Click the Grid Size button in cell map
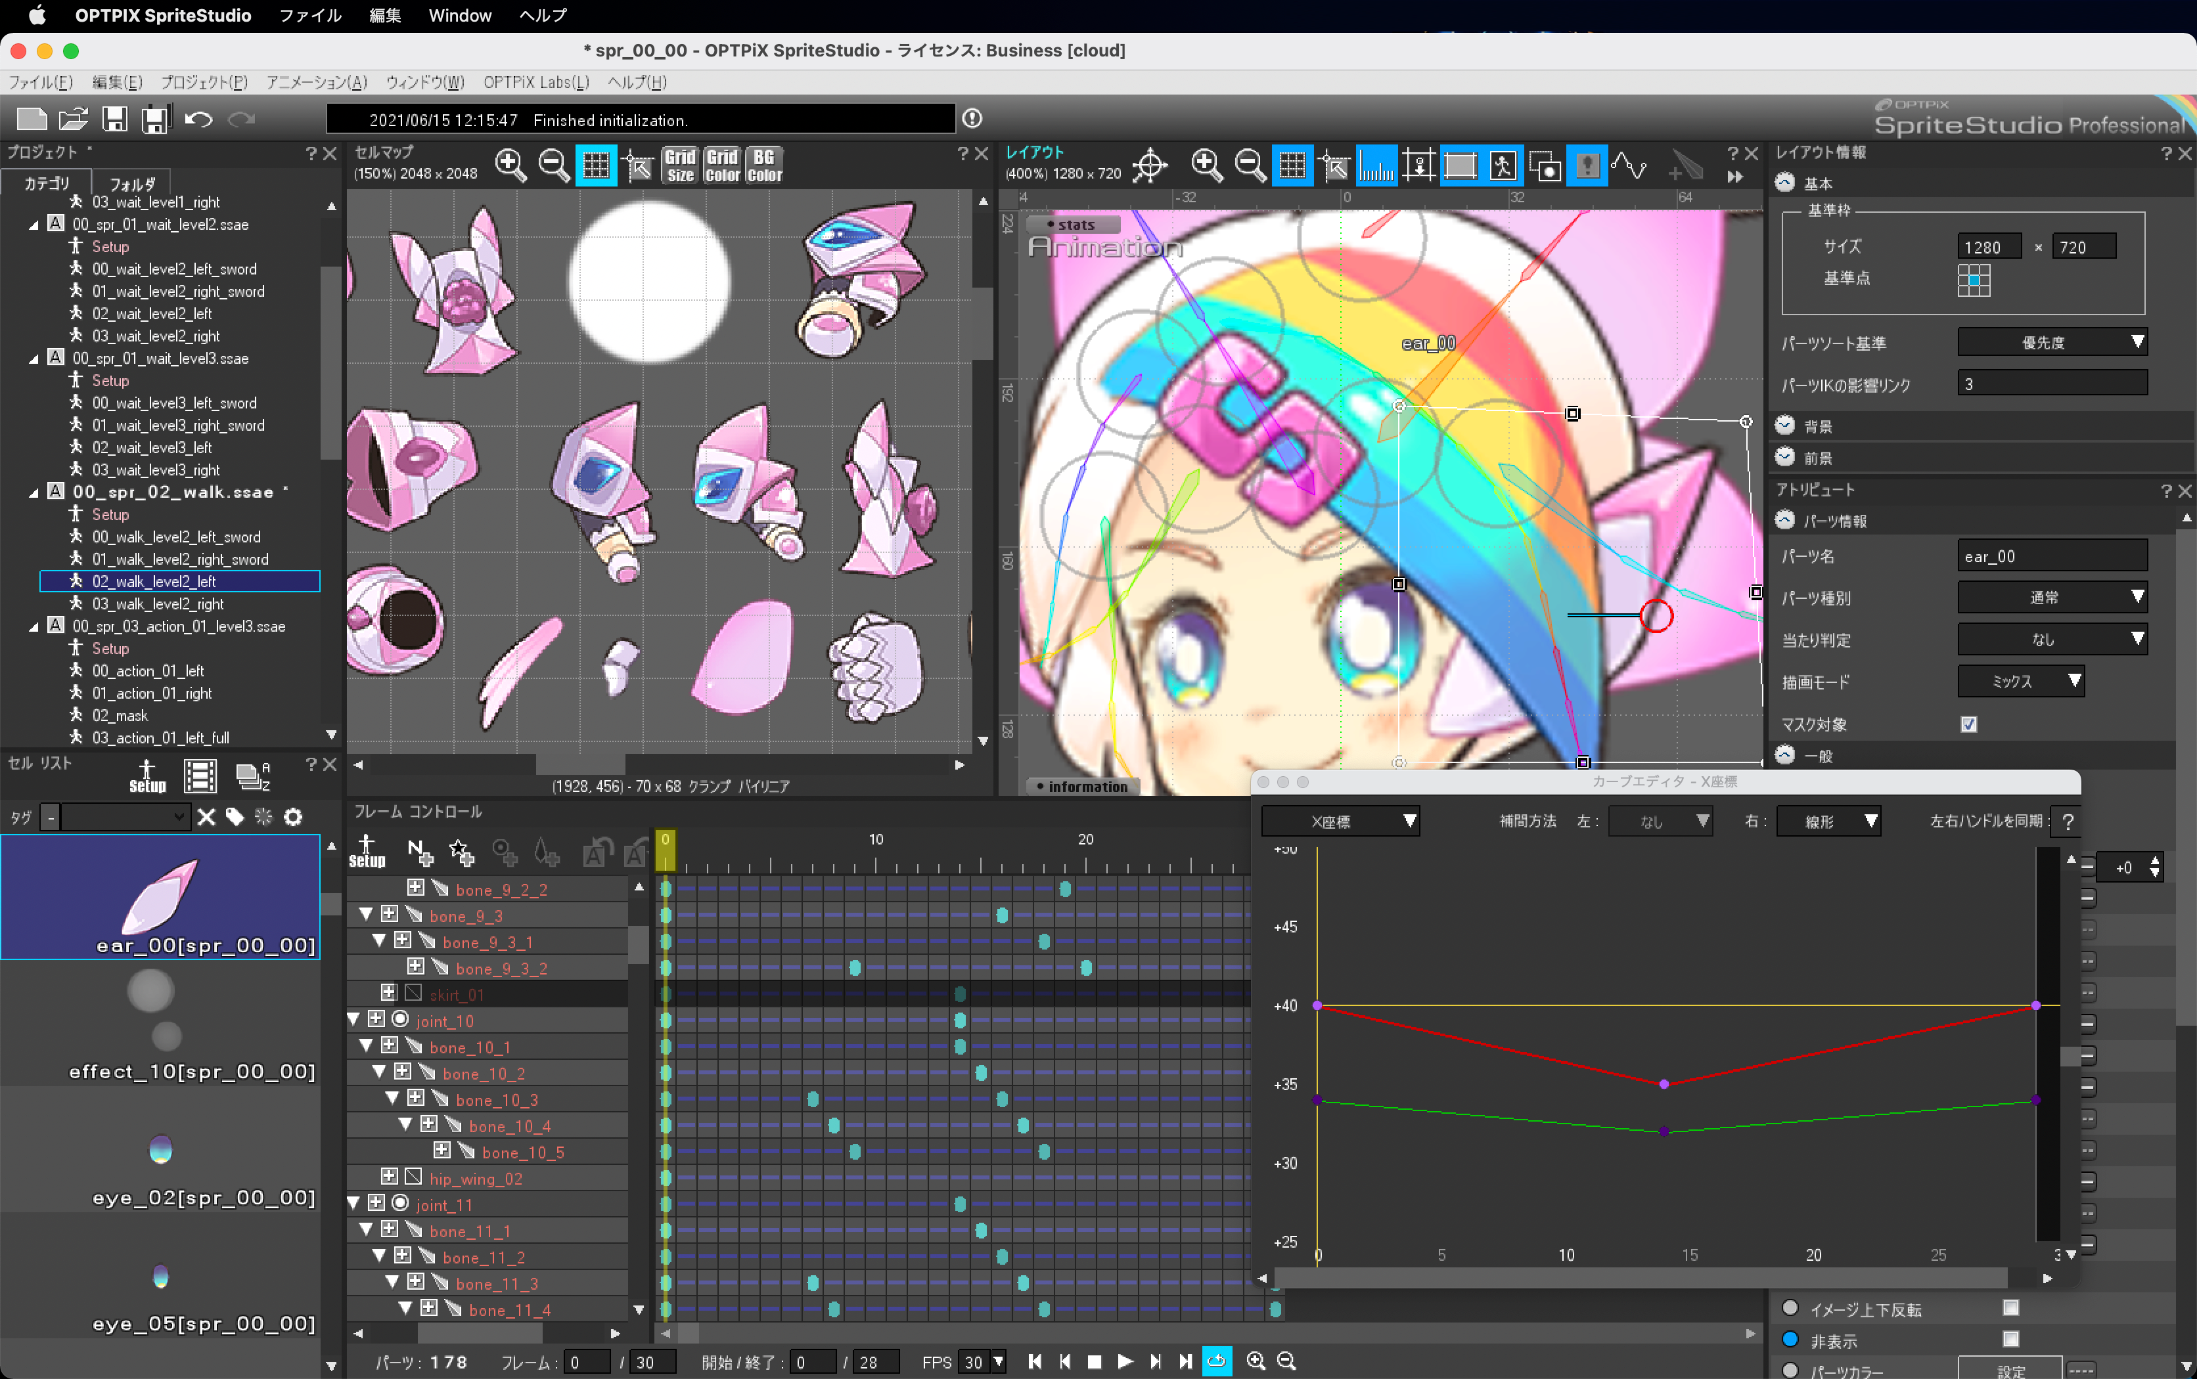Screen dimensions: 2197x1379 (x=680, y=165)
